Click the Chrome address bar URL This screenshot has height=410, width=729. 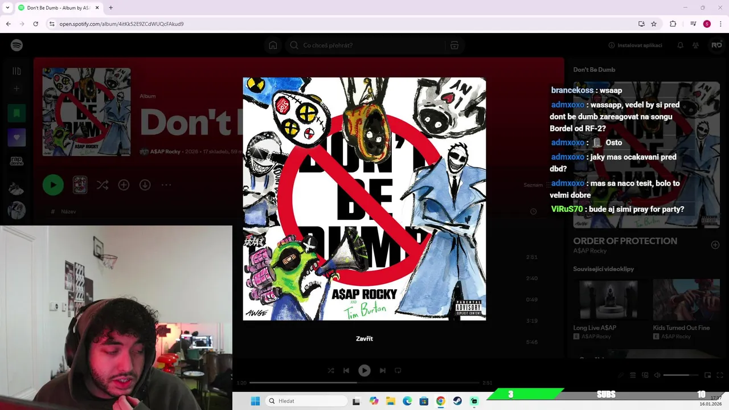click(121, 24)
